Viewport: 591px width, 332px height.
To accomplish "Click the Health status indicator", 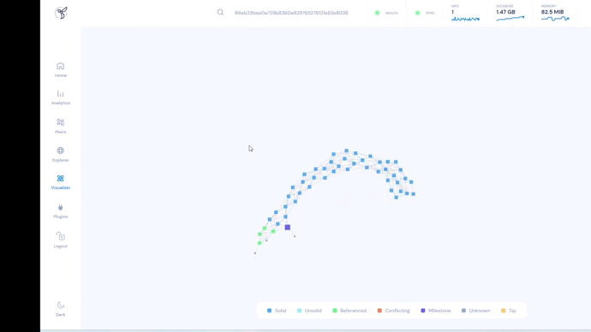I will pos(386,13).
